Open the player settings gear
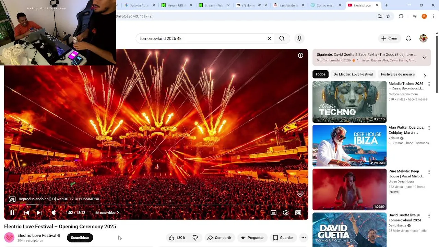Viewport: 439px width, 247px height. [286, 213]
